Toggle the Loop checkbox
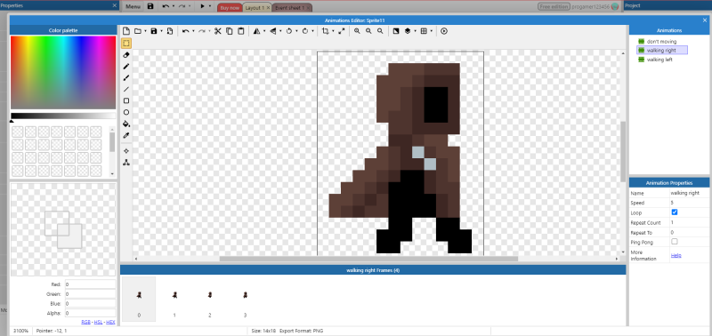712x336 pixels. pyautogui.click(x=675, y=212)
